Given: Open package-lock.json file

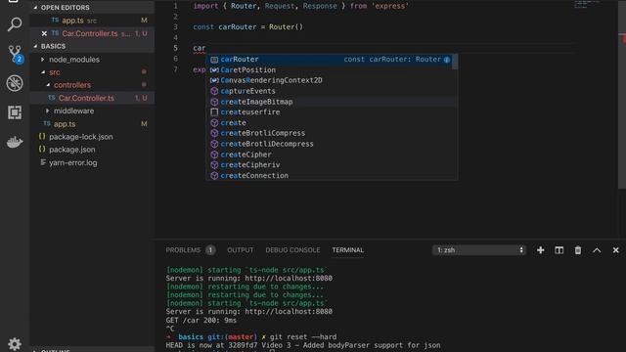Looking at the screenshot, I should (x=92, y=137).
